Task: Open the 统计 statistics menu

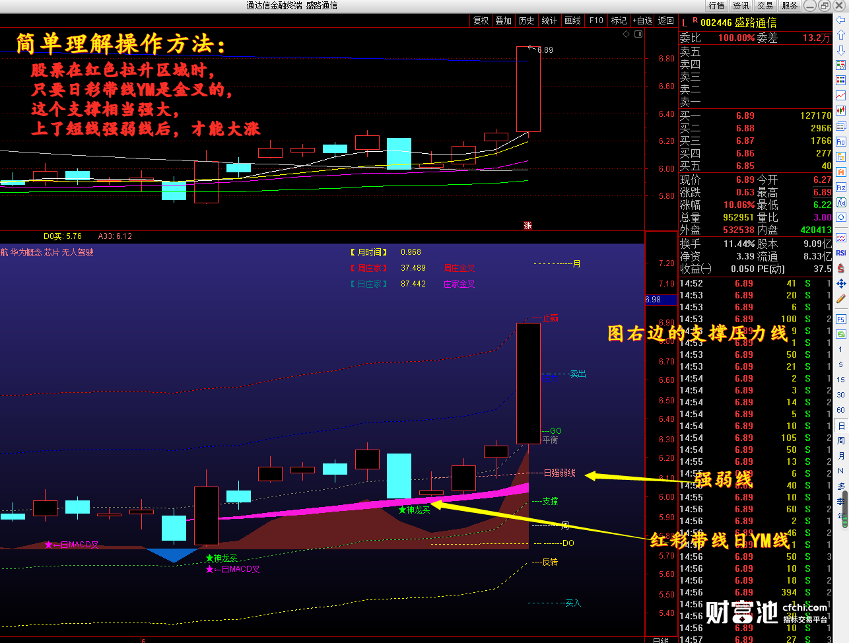Action: 549,20
